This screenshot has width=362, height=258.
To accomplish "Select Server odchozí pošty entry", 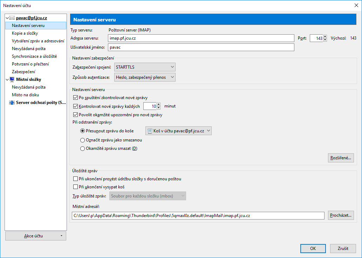I will (x=41, y=103).
